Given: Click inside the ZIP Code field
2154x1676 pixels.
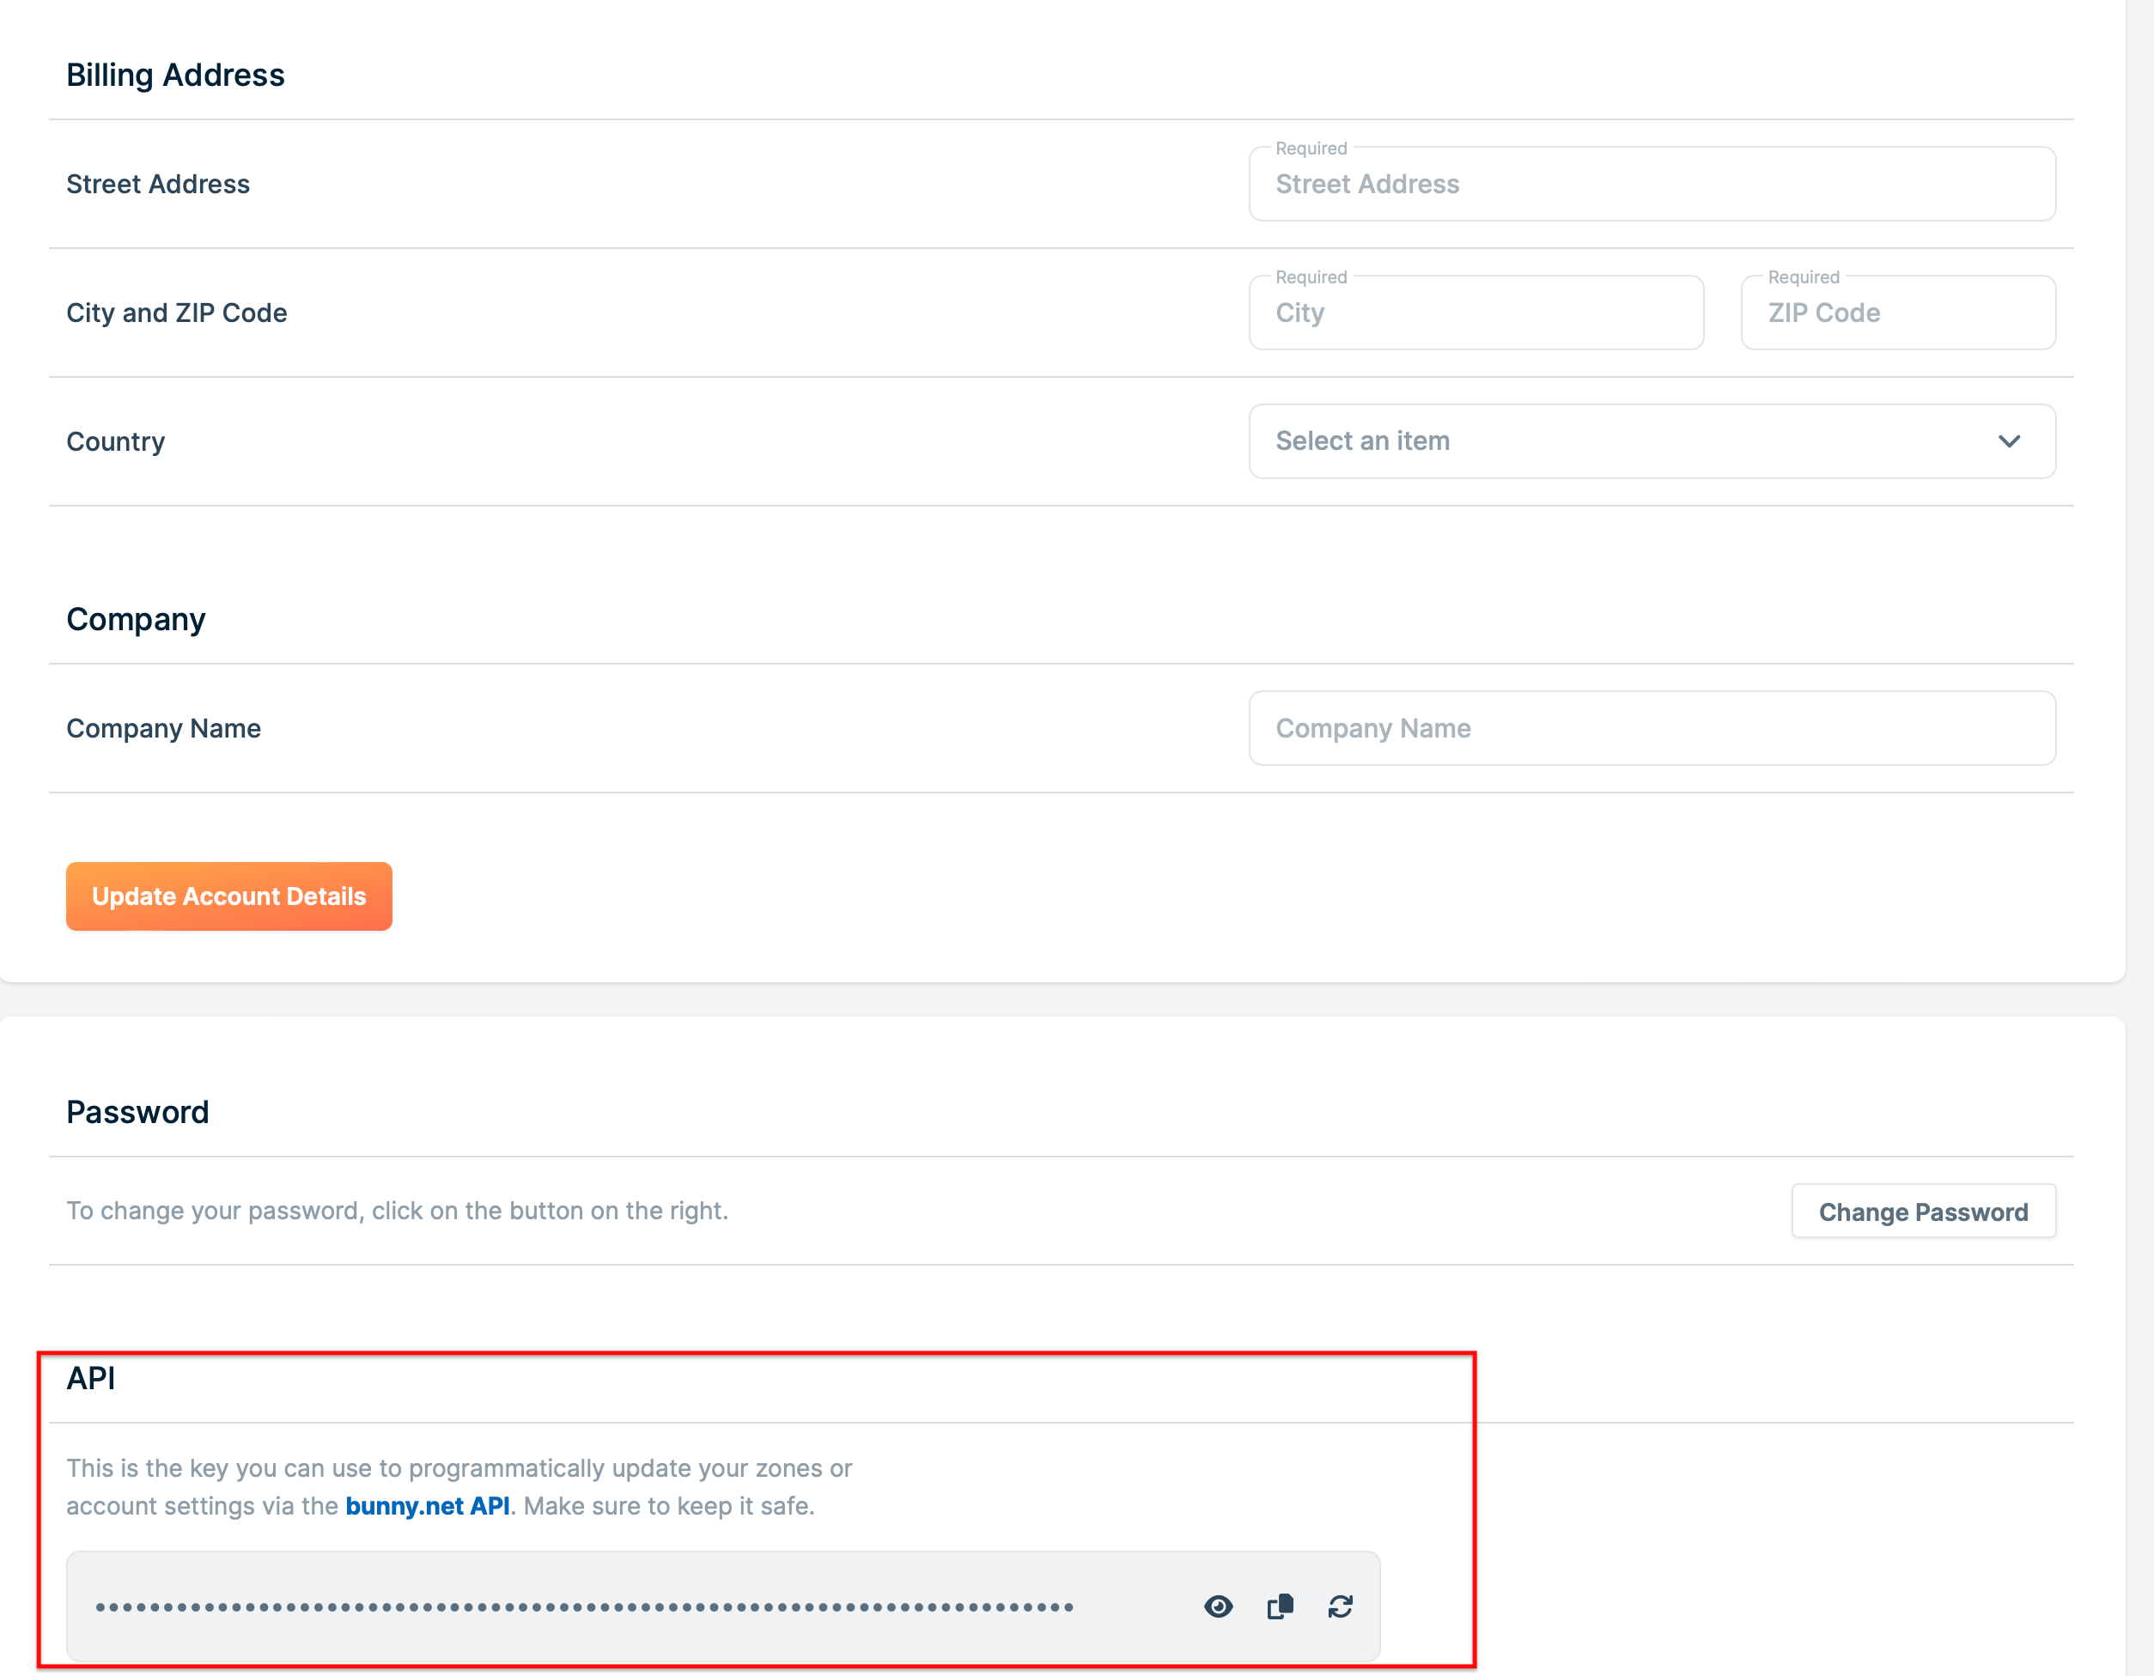Looking at the screenshot, I should pos(1896,313).
